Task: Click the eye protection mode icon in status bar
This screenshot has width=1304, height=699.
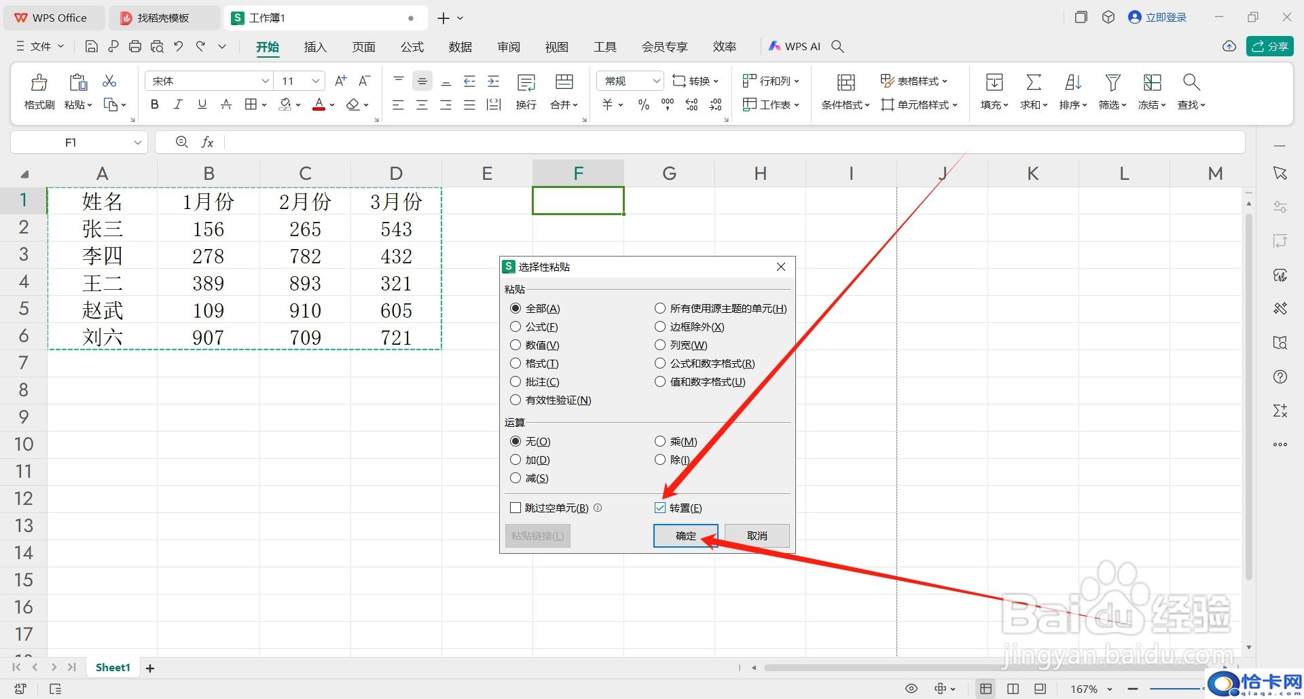Action: (x=911, y=689)
